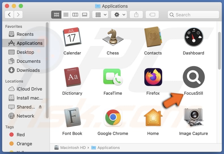This screenshot has width=224, height=154.
Task: Click the Search field
Action: click(x=193, y=15)
